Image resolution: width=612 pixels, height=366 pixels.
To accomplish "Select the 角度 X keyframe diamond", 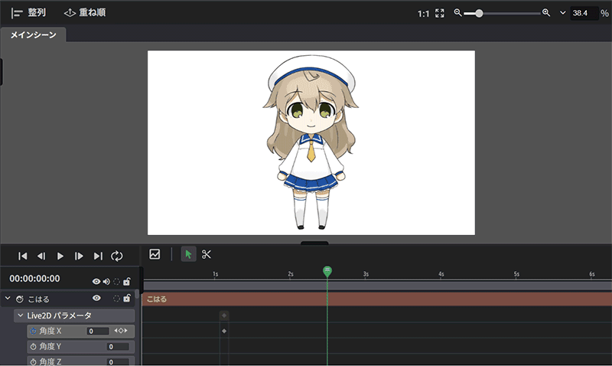I will (224, 331).
